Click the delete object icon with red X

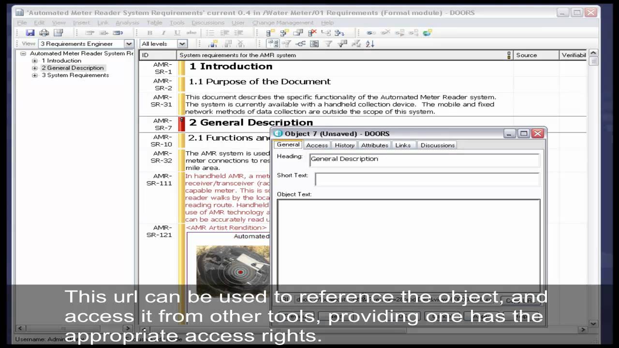312,33
